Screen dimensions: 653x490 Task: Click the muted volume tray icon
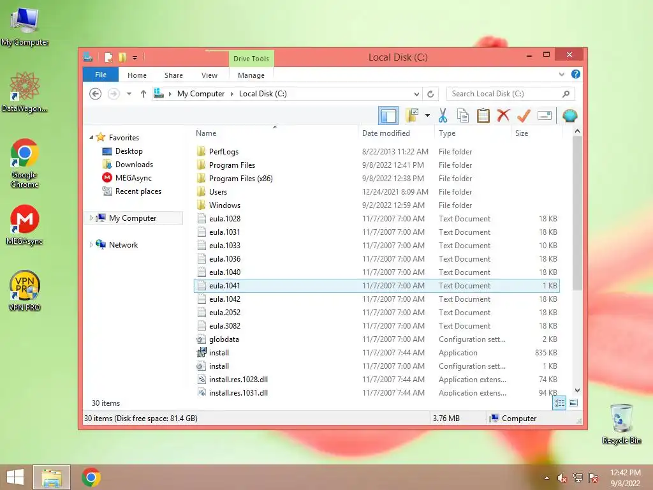[x=562, y=478]
